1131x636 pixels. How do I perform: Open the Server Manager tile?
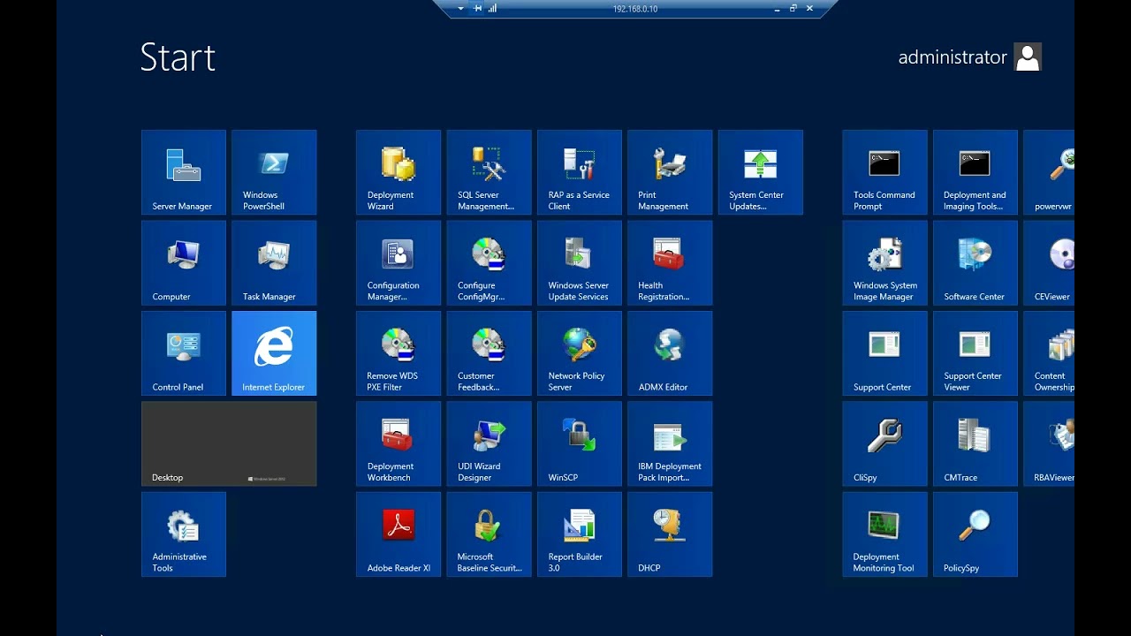184,172
